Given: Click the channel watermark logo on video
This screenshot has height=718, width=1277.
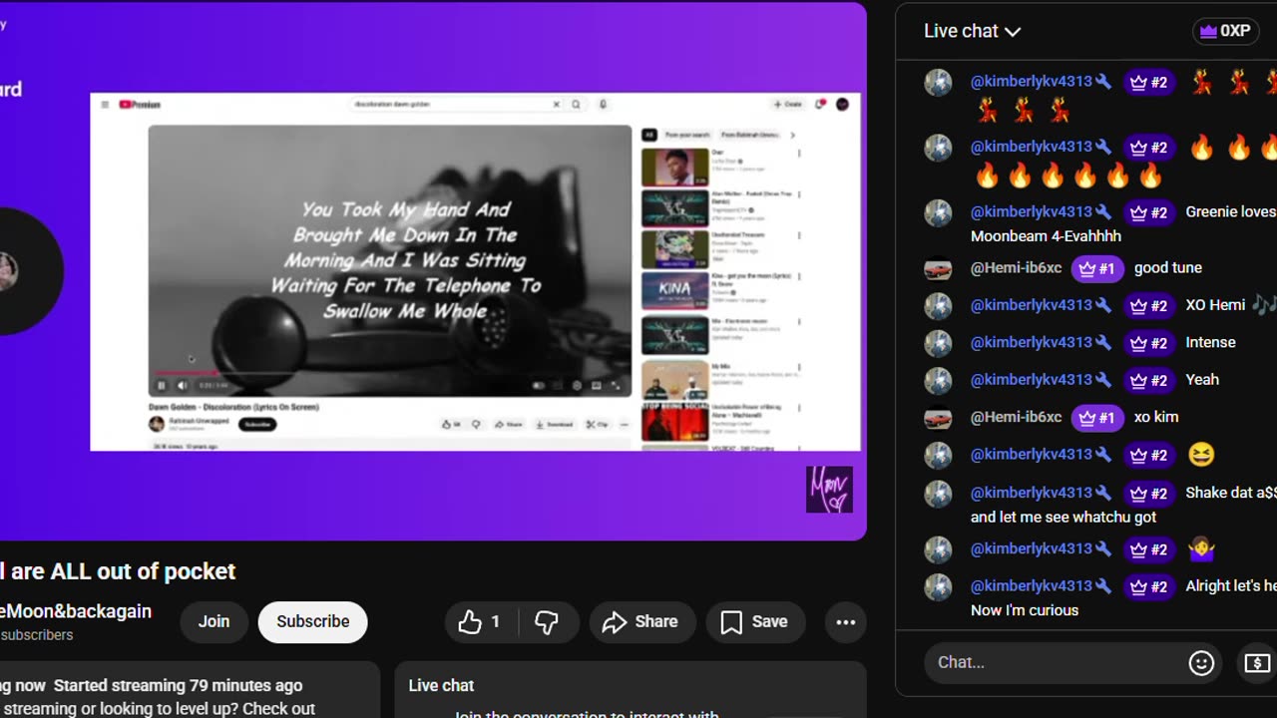Looking at the screenshot, I should 829,490.
